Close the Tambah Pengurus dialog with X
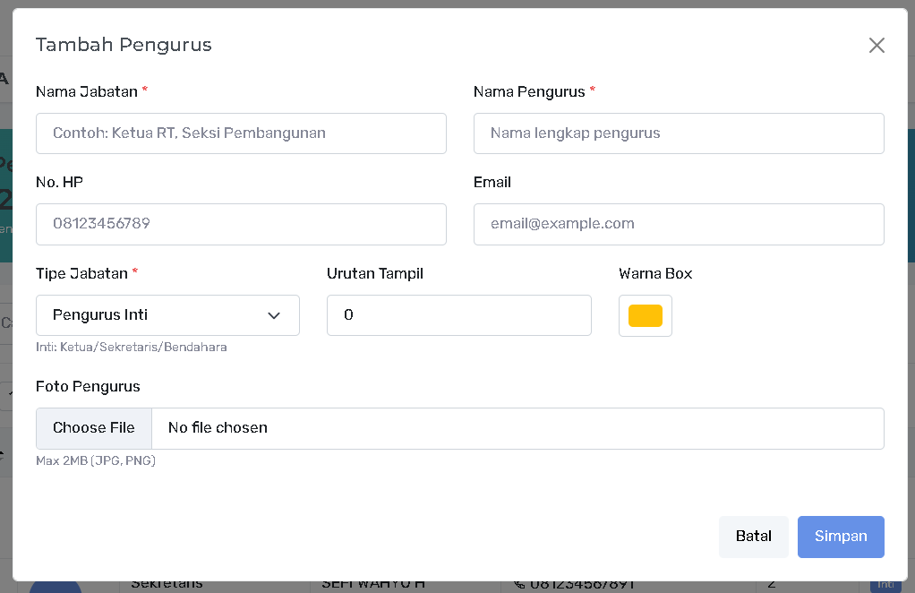The height and width of the screenshot is (593, 915). click(x=876, y=46)
